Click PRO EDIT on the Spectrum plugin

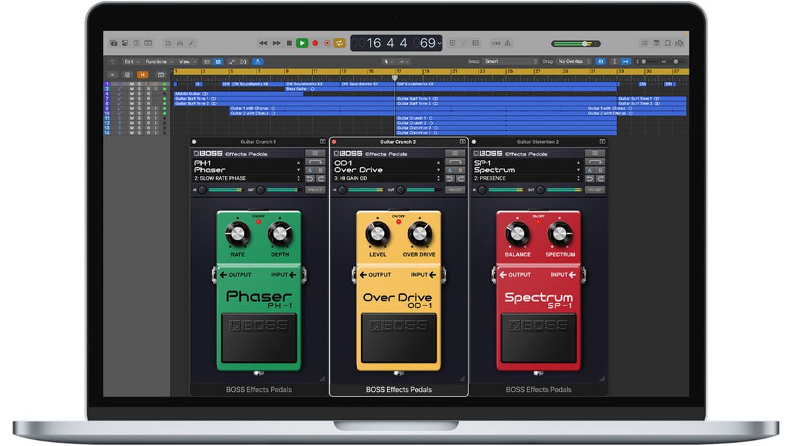594,190
